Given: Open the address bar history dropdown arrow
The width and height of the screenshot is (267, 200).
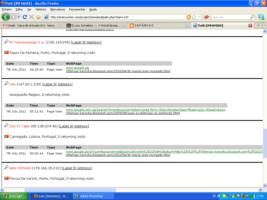Looking at the screenshot, I should pyautogui.click(x=199, y=17).
